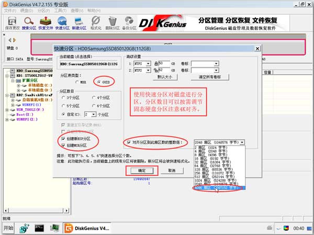Click partition 2 size input field

tap(164, 70)
